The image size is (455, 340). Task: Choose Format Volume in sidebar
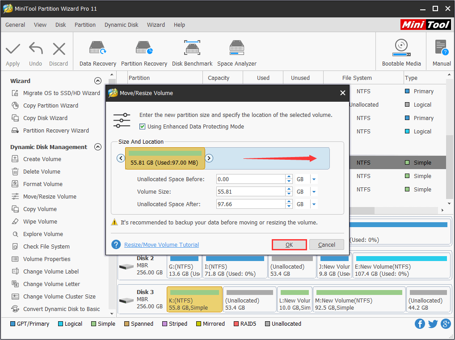(37, 184)
